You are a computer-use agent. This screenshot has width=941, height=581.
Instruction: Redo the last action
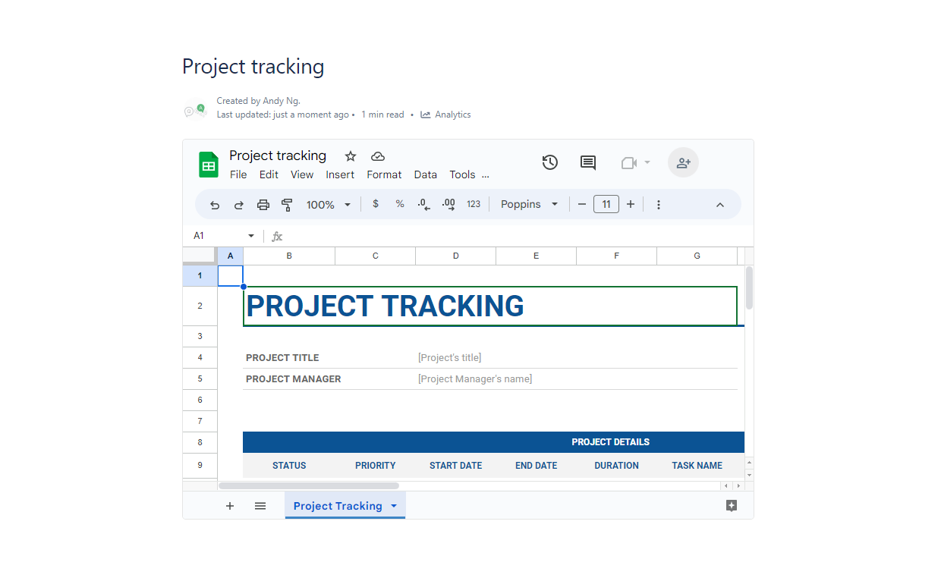[x=238, y=205]
